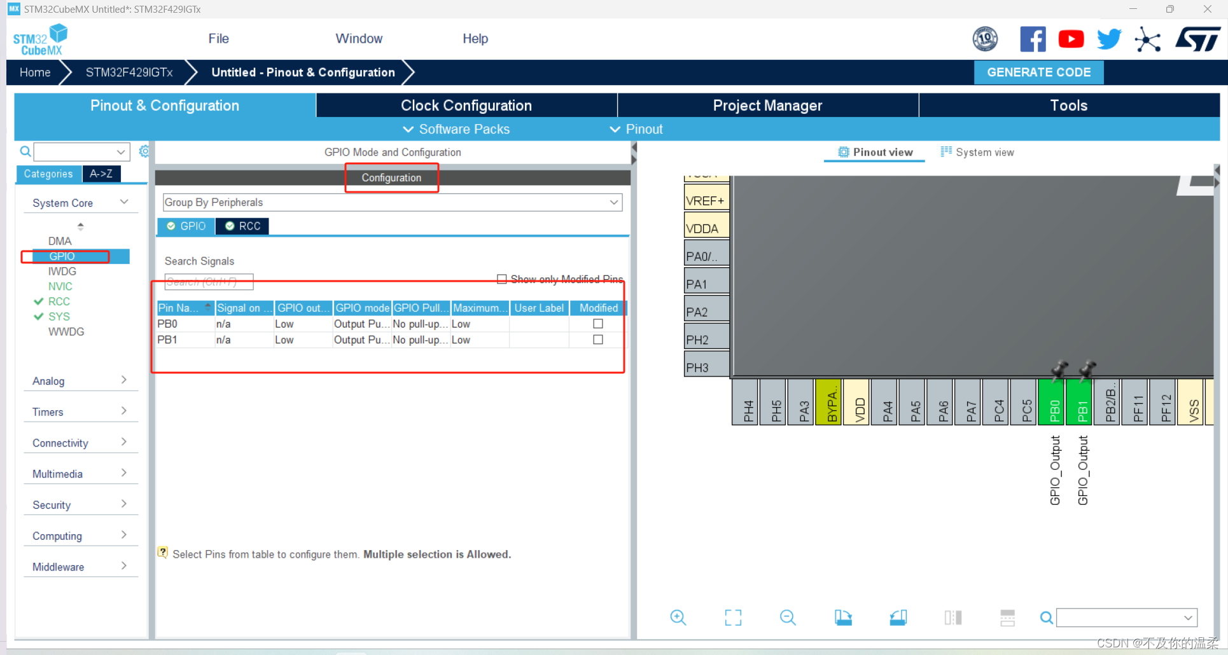
Task: Select WWDG under System Core
Action: click(66, 331)
